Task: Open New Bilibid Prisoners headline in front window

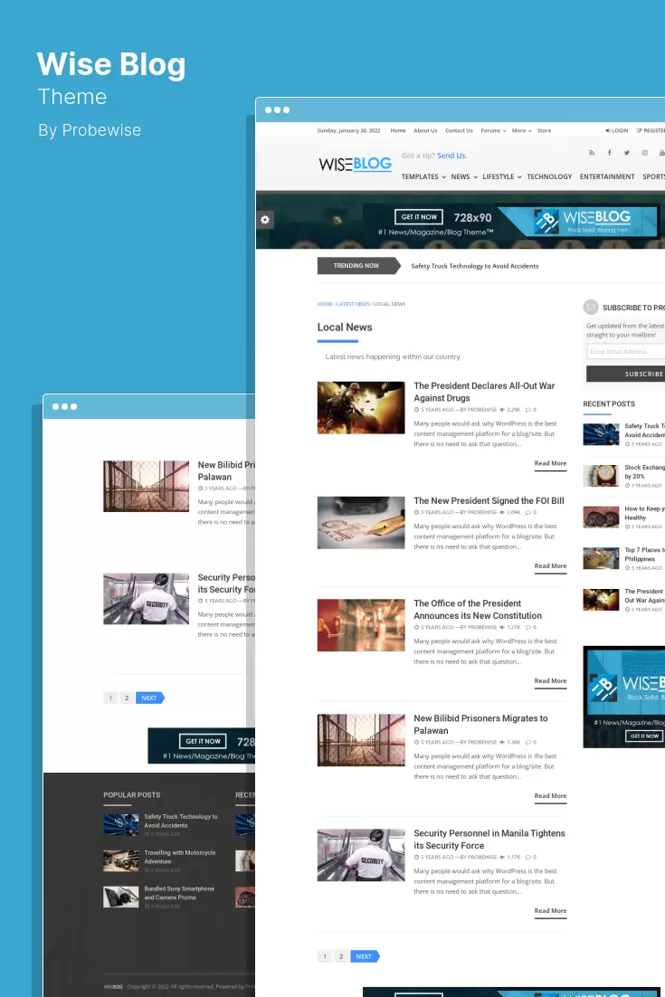Action: coord(480,724)
